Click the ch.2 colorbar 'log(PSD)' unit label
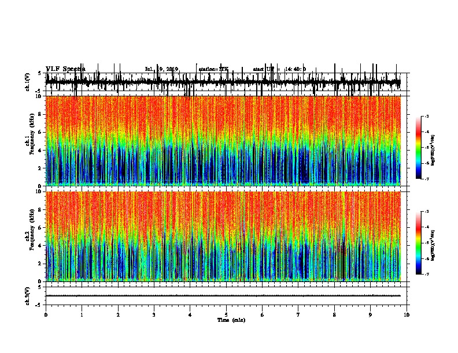The image size is (458, 353). click(x=433, y=245)
